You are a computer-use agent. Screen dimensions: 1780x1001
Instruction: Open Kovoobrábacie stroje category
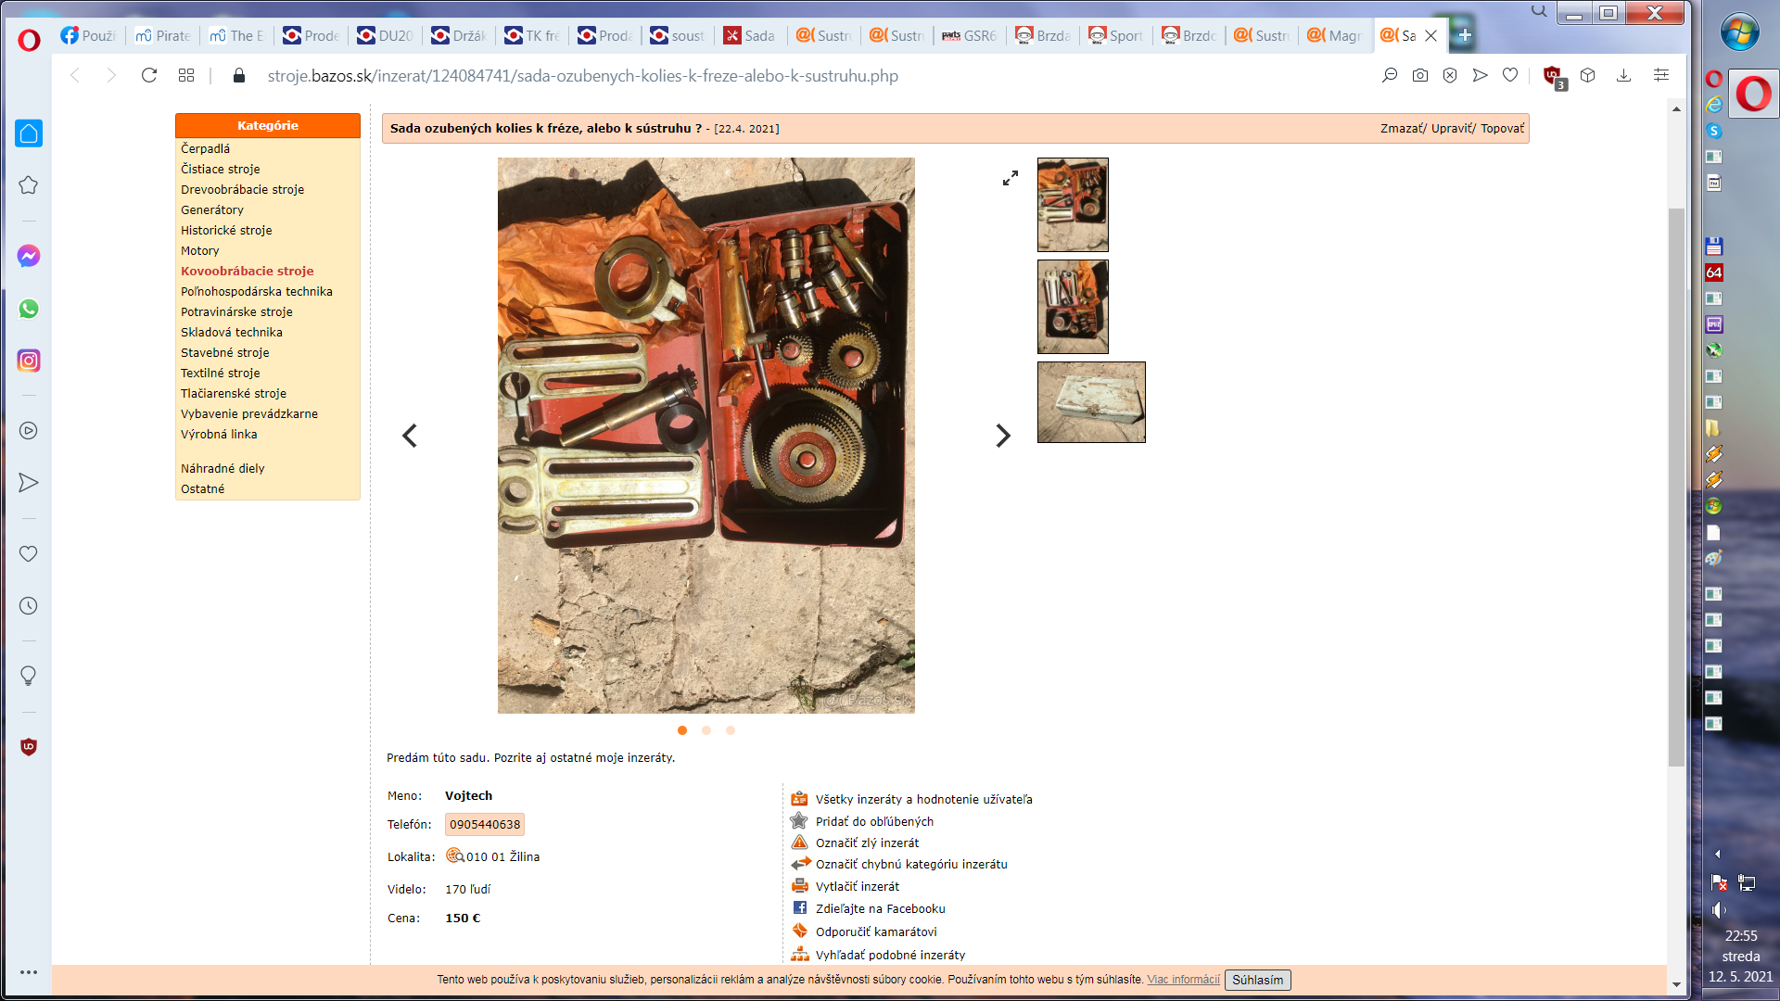247,271
